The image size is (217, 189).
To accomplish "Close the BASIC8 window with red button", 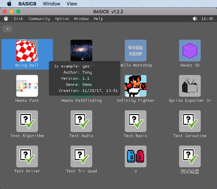I will 5,12.
